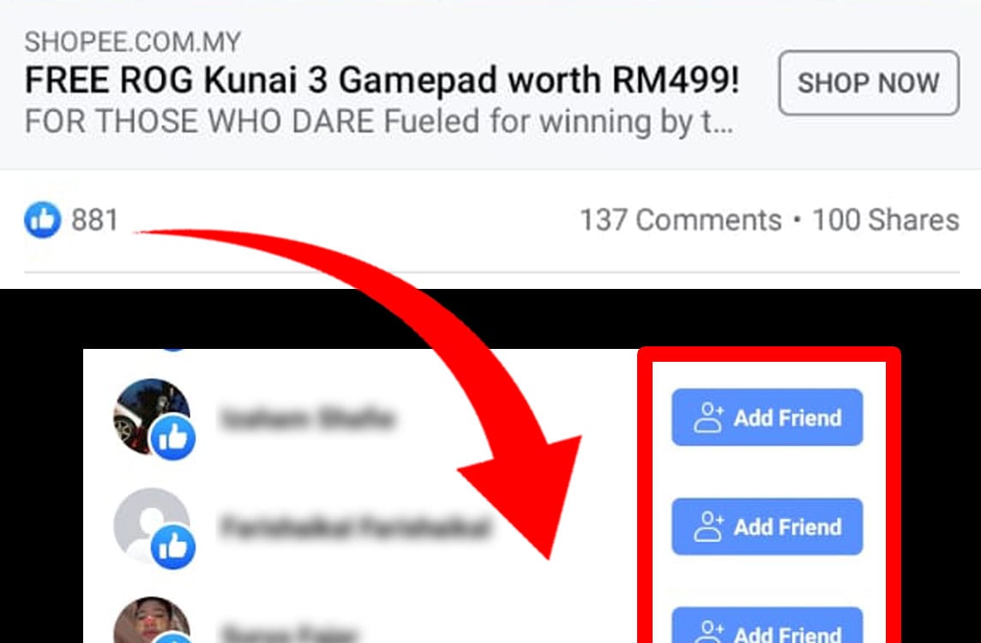Click the Add Friend label for the first liker
This screenshot has width=981, height=643.
[x=788, y=418]
